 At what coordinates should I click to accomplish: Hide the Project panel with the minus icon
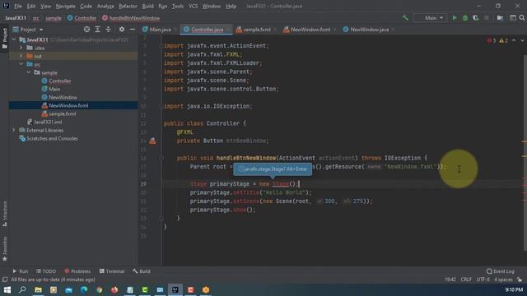click(x=133, y=30)
